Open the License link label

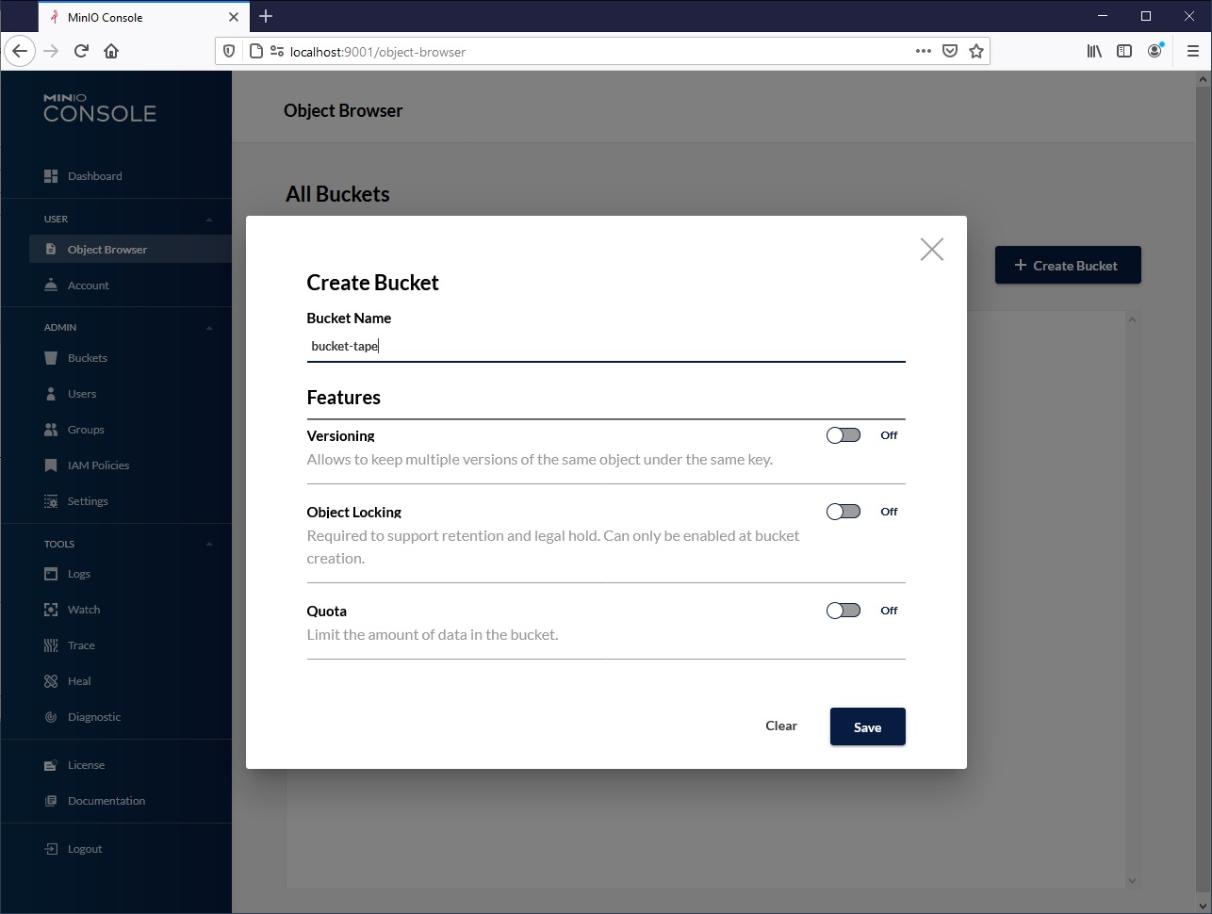(x=86, y=765)
